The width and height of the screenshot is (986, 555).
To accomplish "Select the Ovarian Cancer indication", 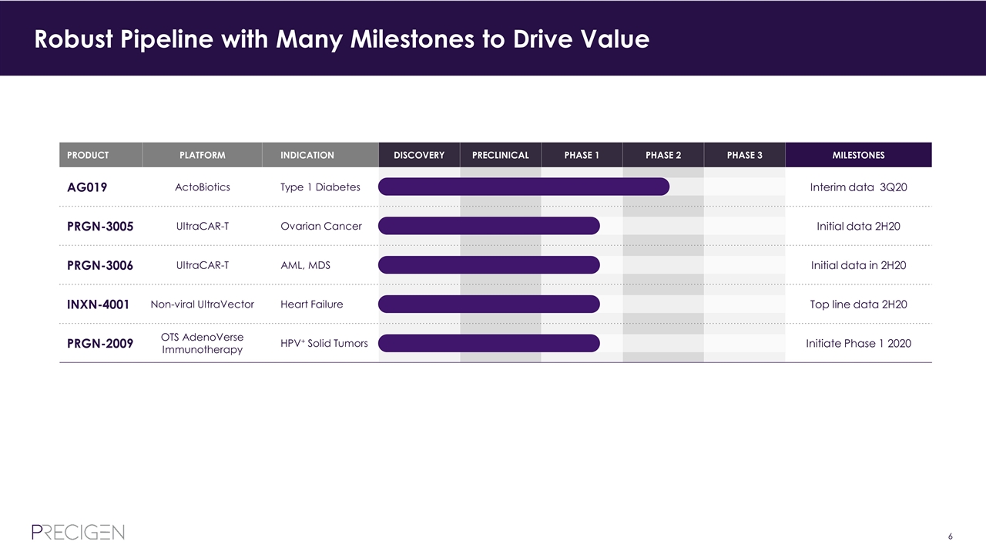I will coord(321,226).
